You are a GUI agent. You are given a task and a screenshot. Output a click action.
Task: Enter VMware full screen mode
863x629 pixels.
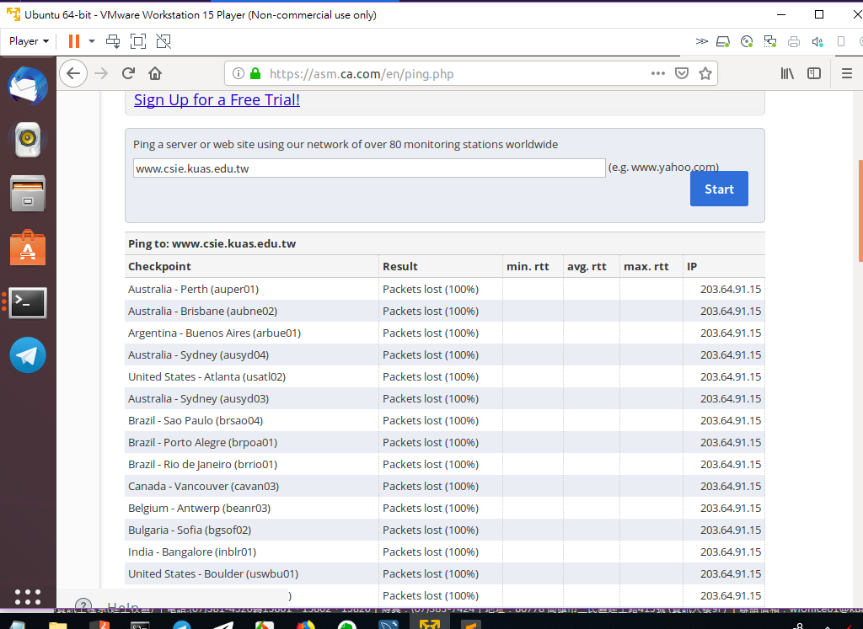pos(138,41)
